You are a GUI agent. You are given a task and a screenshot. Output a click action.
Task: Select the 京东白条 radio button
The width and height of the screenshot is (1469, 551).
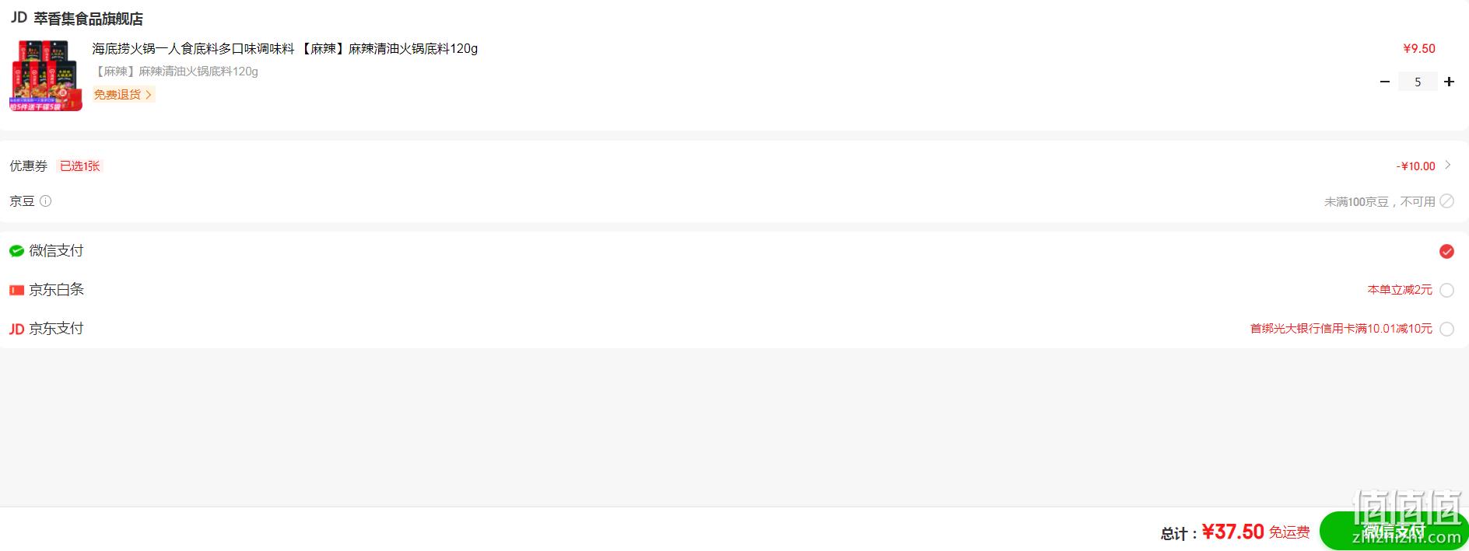pyautogui.click(x=1446, y=290)
